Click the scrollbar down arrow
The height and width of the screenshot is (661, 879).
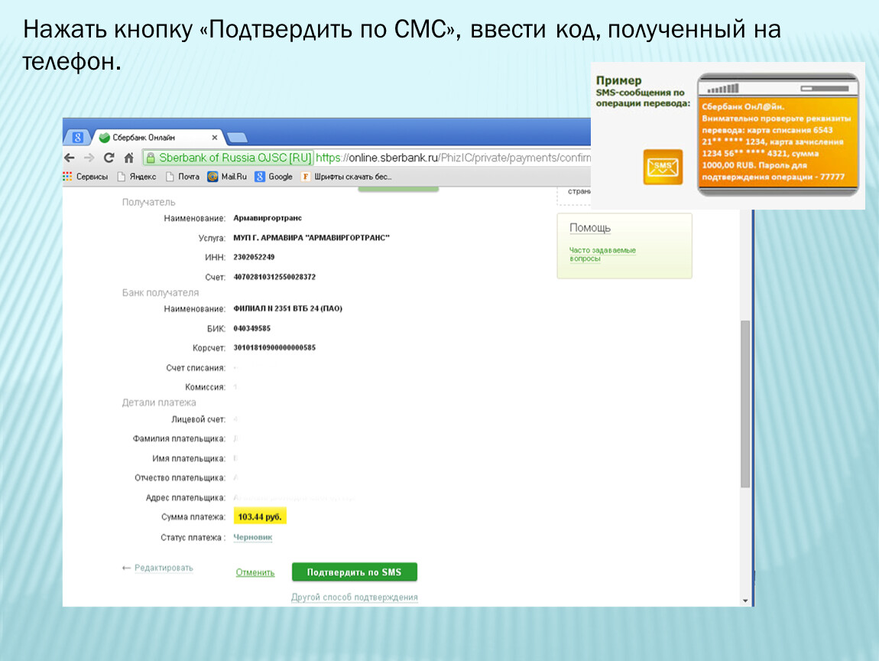(x=745, y=601)
